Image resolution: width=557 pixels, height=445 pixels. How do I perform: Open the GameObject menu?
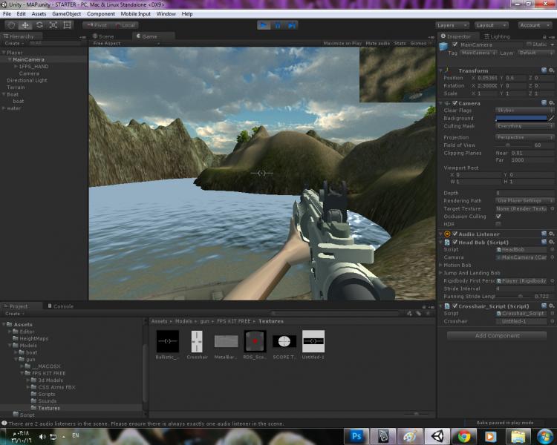[65, 14]
